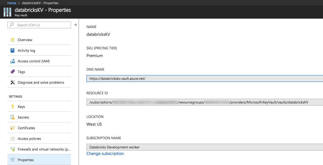Click the purple Tags icon
The width and height of the screenshot is (323, 165).
(12, 72)
